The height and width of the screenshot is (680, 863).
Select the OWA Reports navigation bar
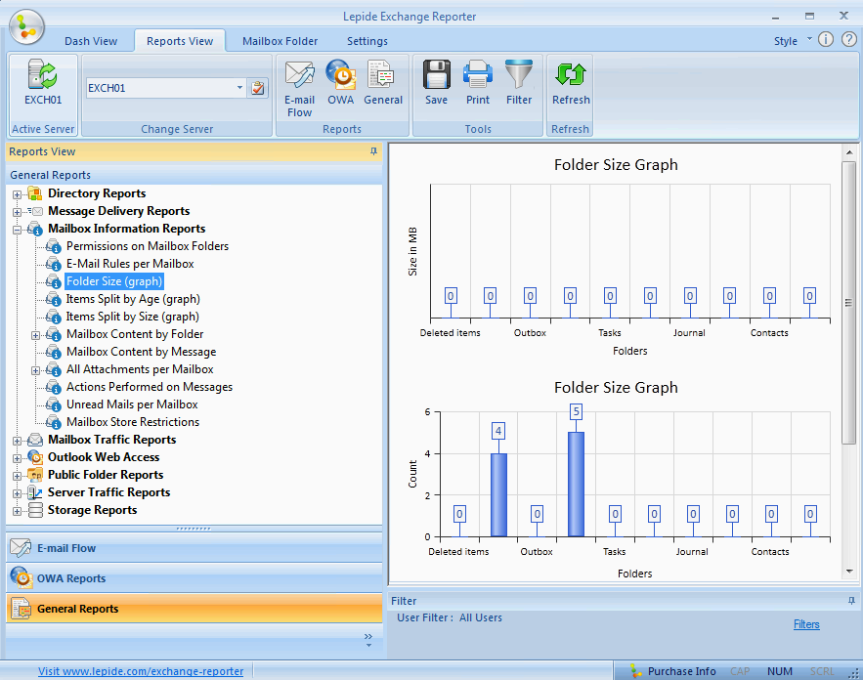[194, 578]
